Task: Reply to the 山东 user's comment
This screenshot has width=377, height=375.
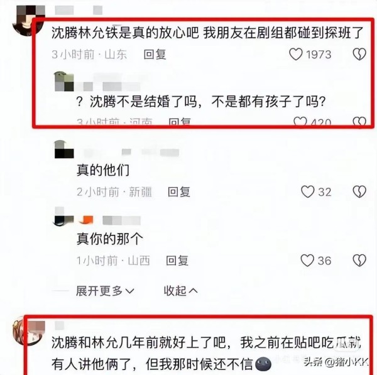Action: [155, 54]
